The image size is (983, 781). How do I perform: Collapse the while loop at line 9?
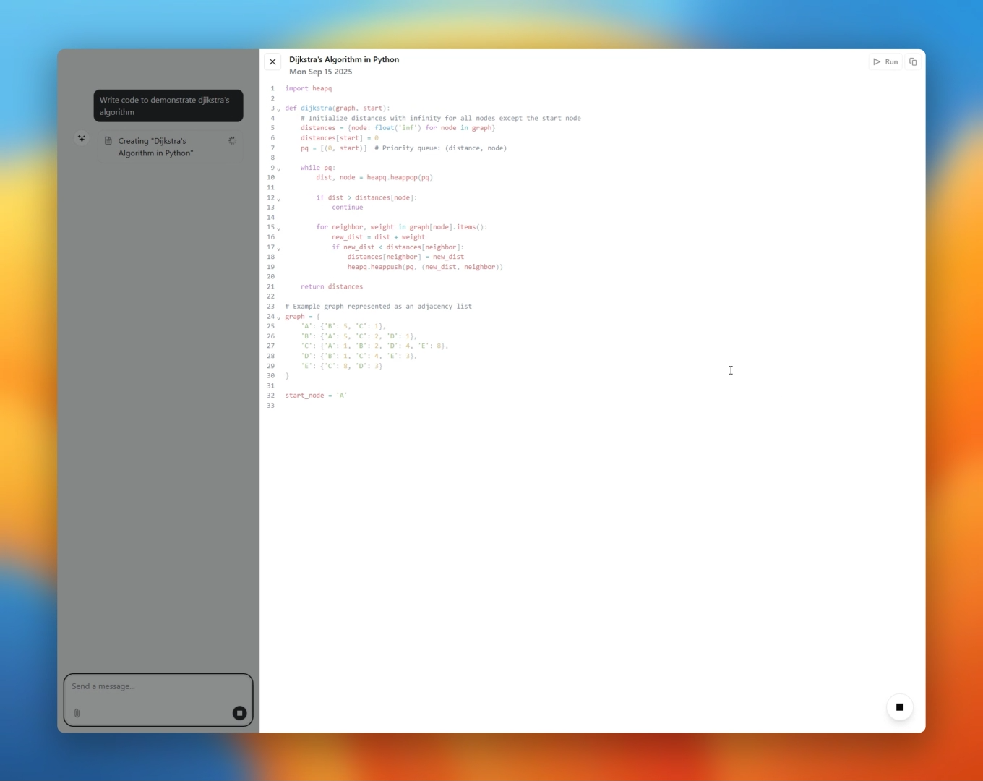pos(279,169)
